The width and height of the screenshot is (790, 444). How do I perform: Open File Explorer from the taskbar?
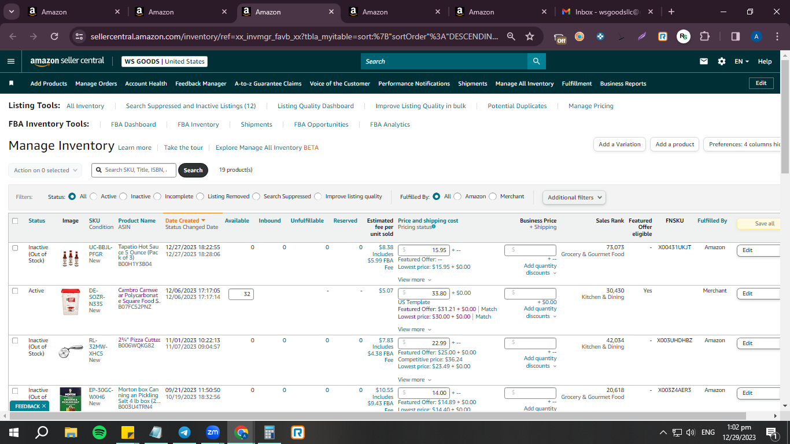click(x=71, y=432)
